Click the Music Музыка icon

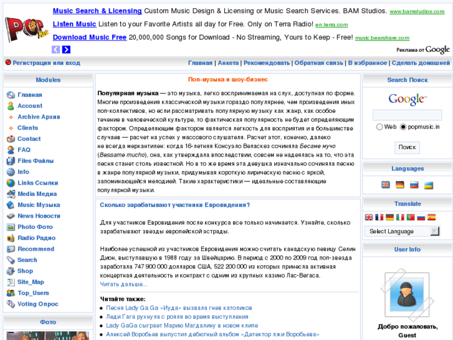click(11, 205)
